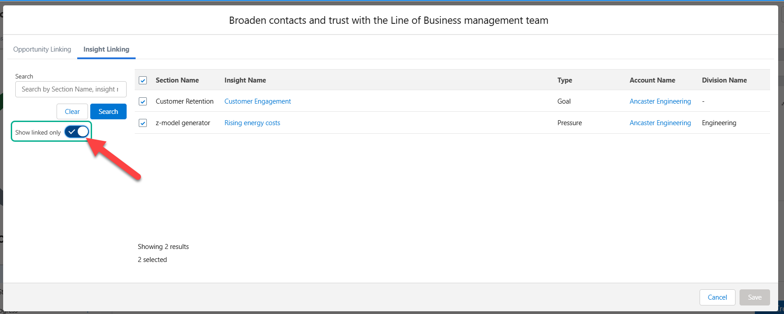The image size is (784, 314).
Task: Toggle the select-all checkbox in table header
Action: [x=143, y=80]
